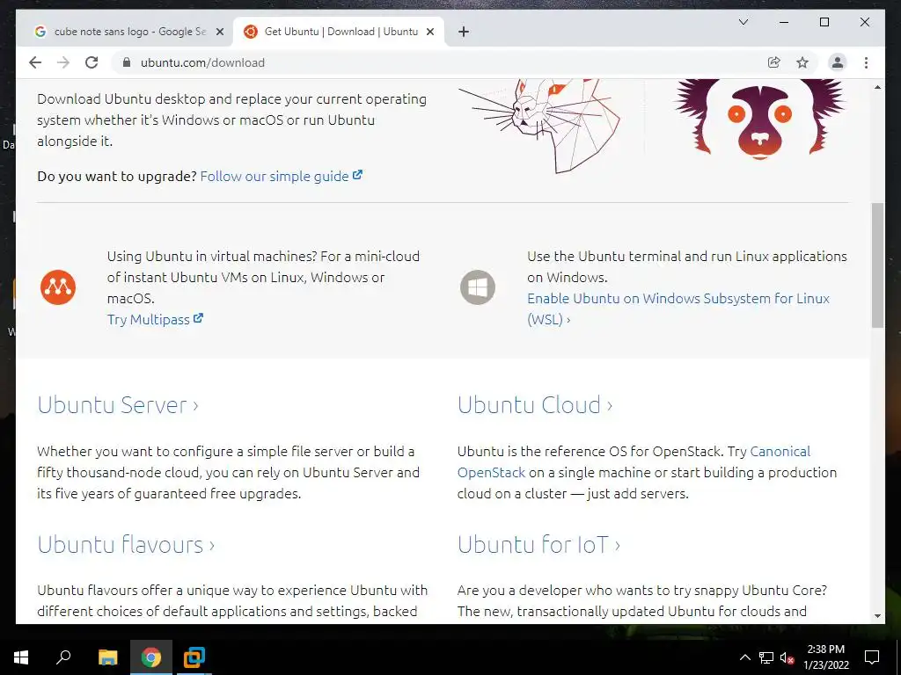Open the Windows Start menu
The image size is (901, 675).
coord(21,657)
